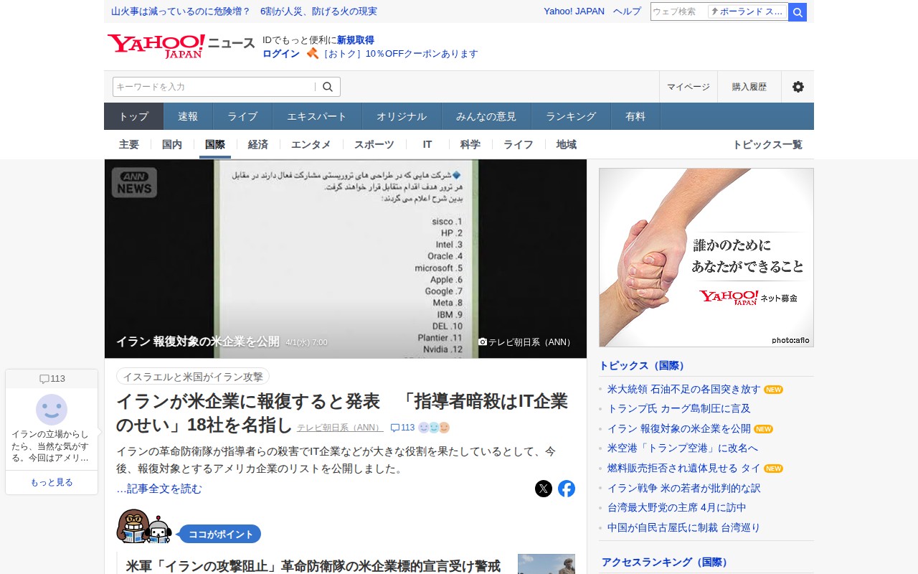The height and width of the screenshot is (574, 918).
Task: Switch to the ライブ tab
Action: tap(242, 116)
